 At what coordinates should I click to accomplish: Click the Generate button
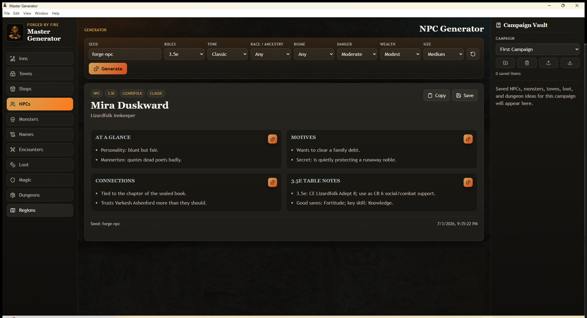click(108, 69)
